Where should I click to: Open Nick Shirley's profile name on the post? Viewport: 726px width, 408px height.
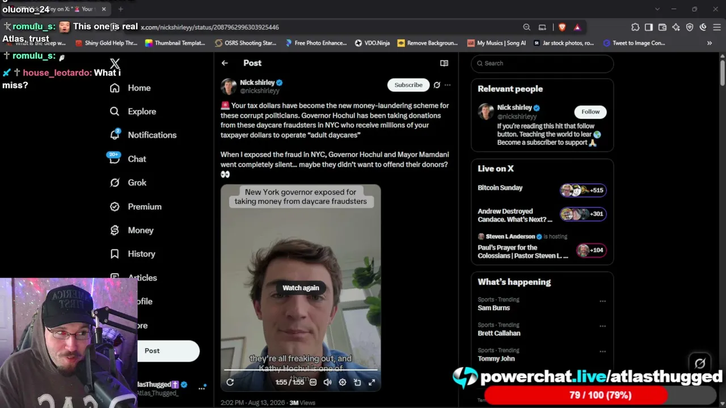(257, 82)
